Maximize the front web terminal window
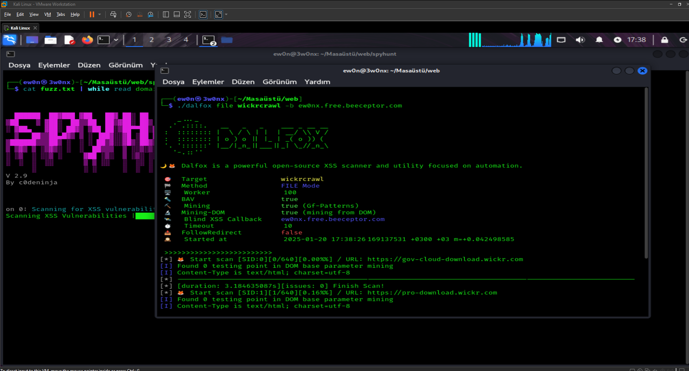 629,71
